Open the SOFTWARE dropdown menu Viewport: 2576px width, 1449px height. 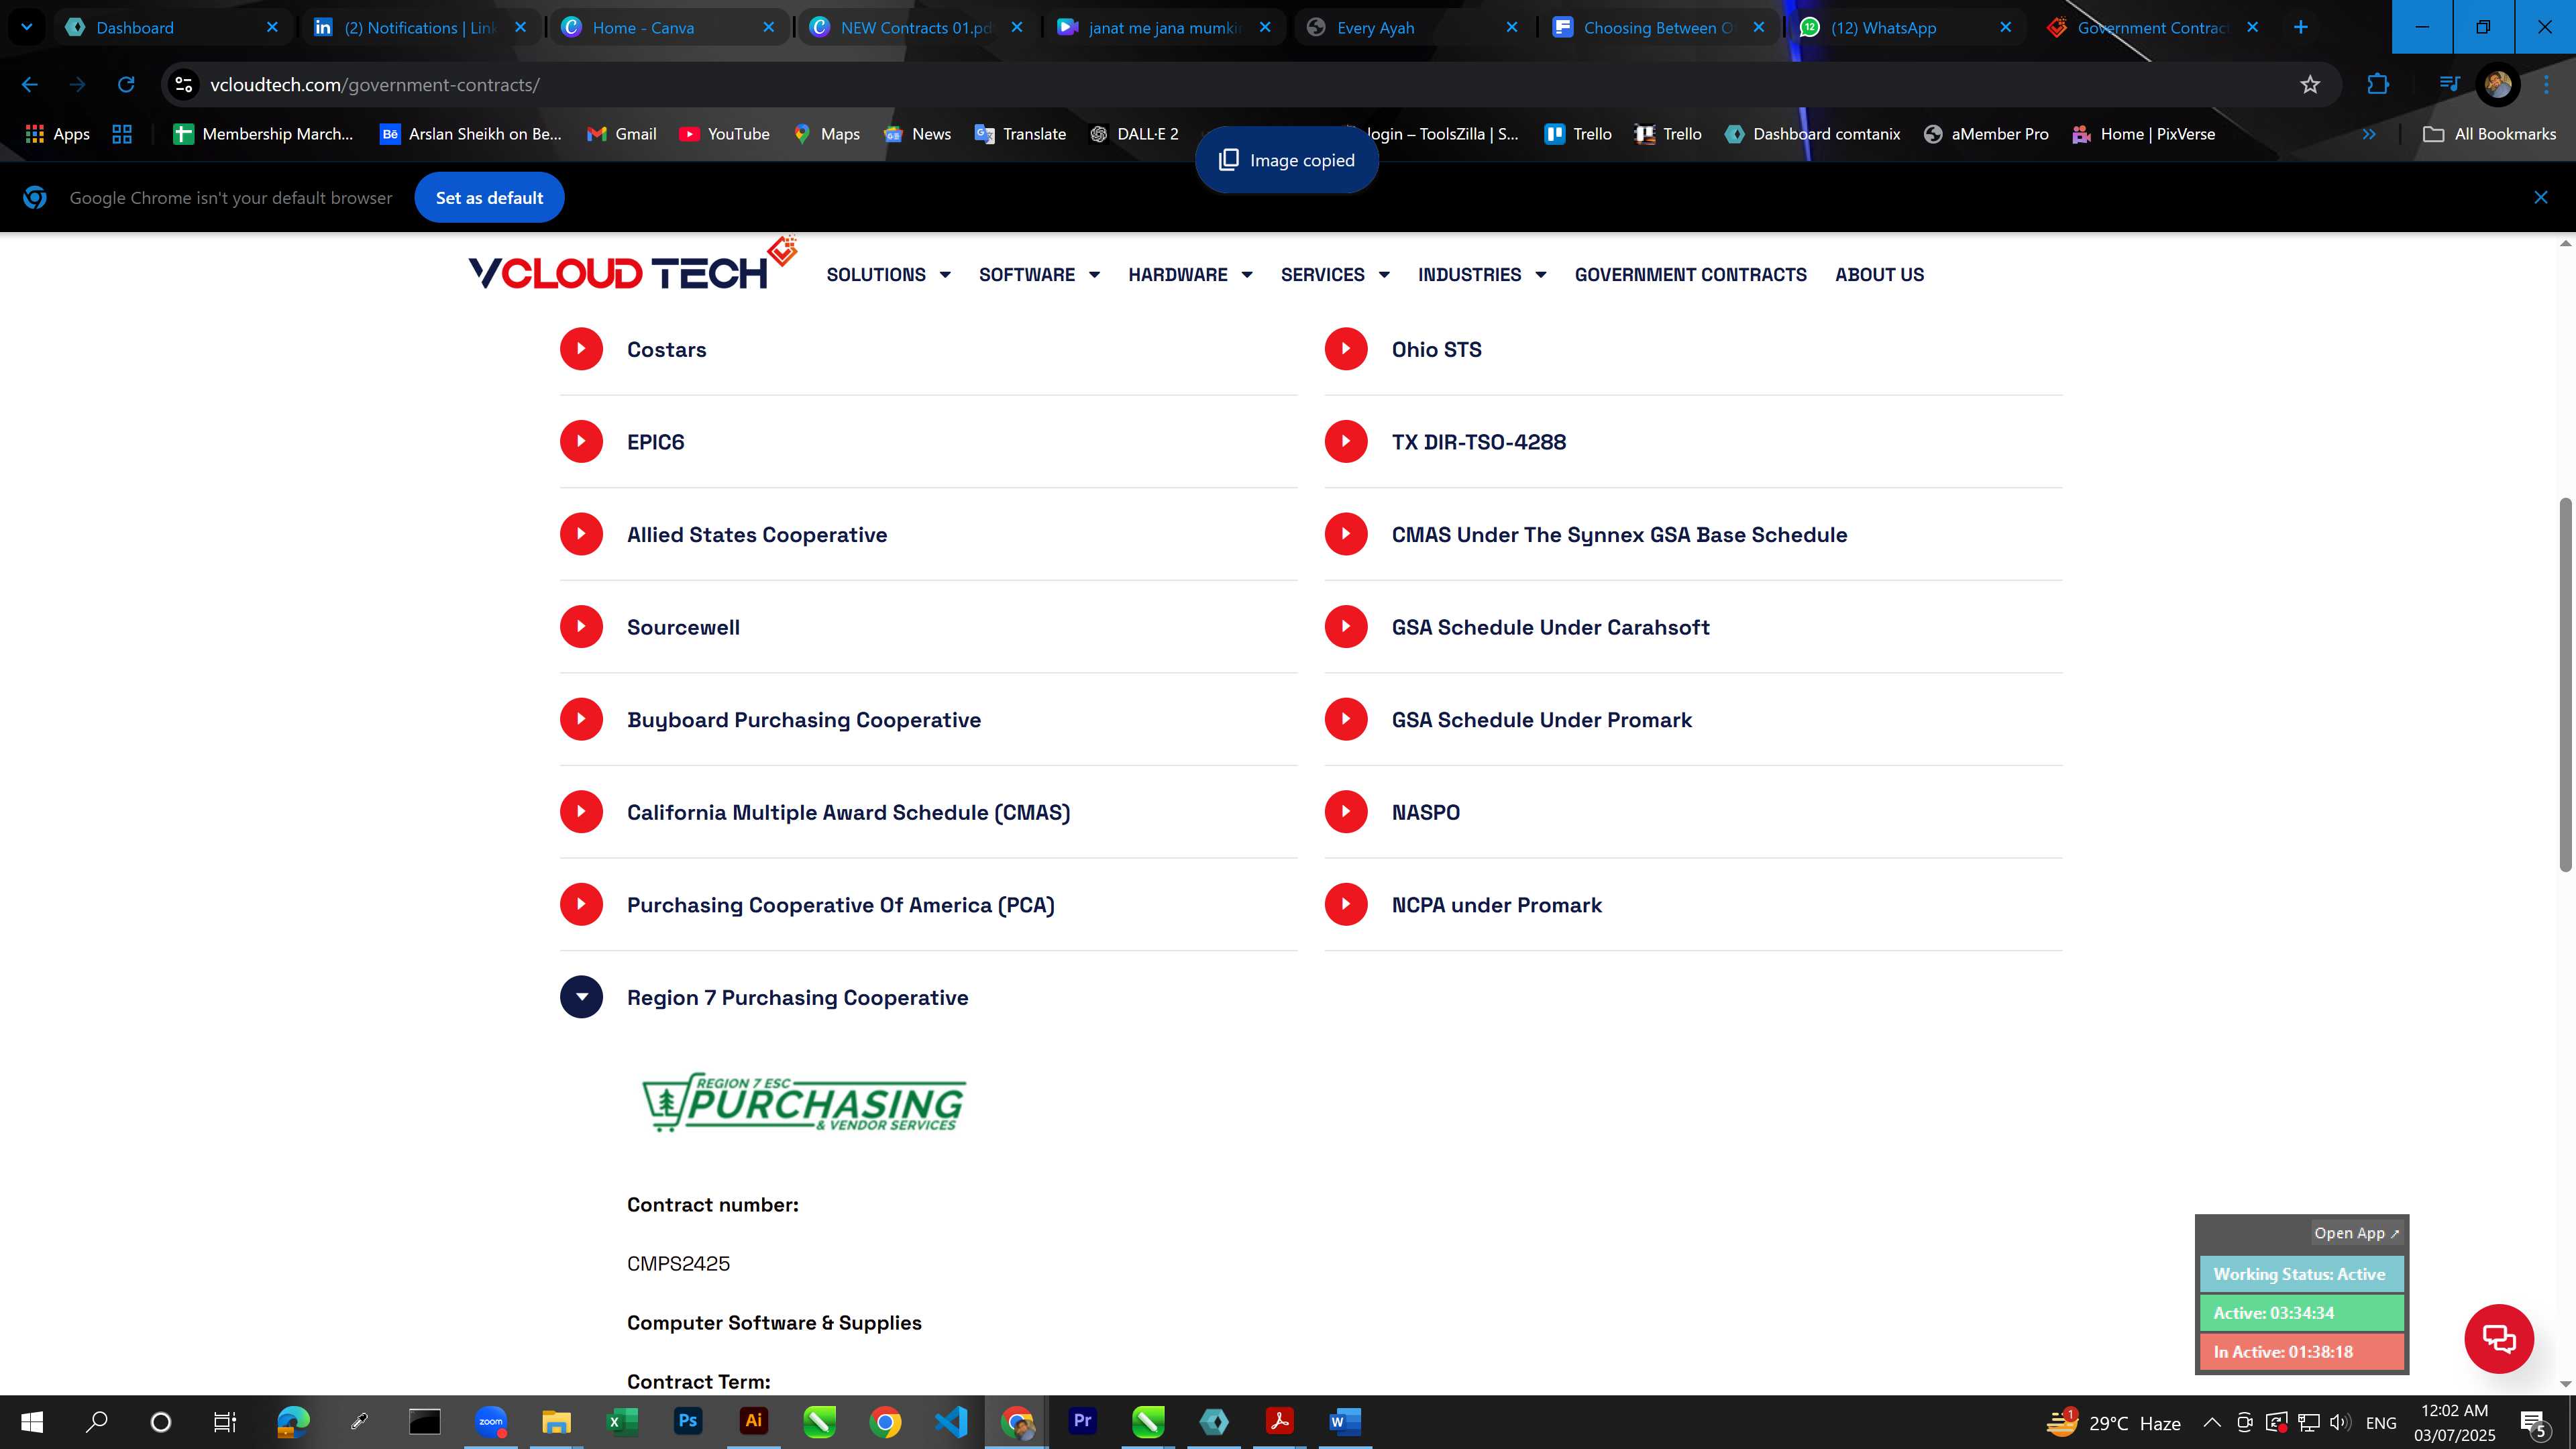1039,275
